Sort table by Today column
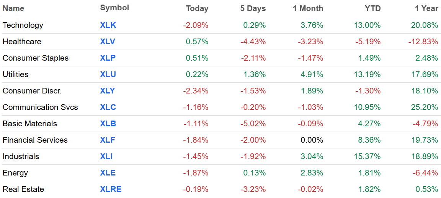The height and width of the screenshot is (198, 441). click(x=197, y=8)
